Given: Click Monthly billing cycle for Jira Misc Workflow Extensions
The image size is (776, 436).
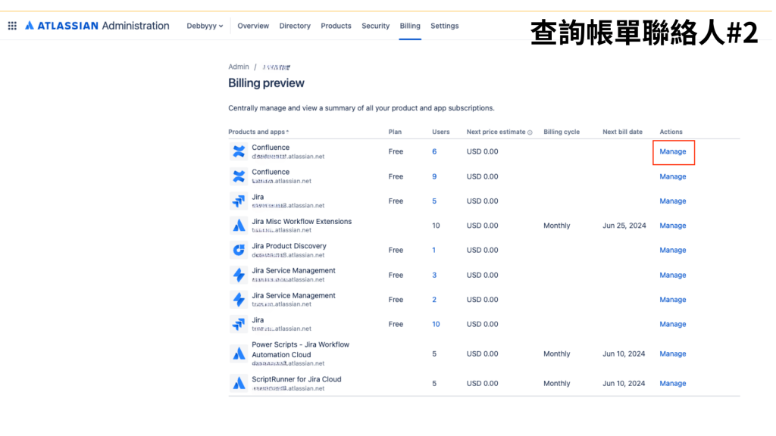Looking at the screenshot, I should (x=557, y=226).
